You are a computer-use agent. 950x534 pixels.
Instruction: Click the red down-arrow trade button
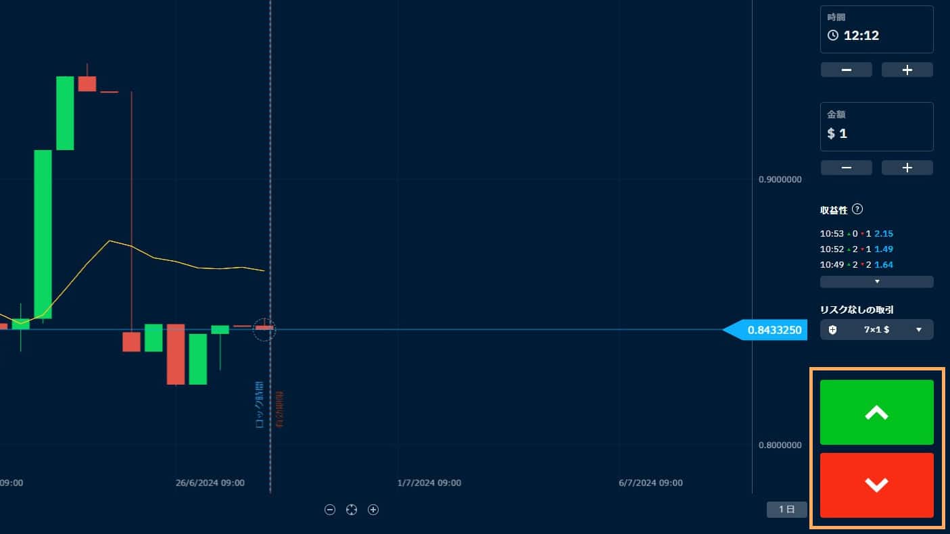pyautogui.click(x=876, y=485)
